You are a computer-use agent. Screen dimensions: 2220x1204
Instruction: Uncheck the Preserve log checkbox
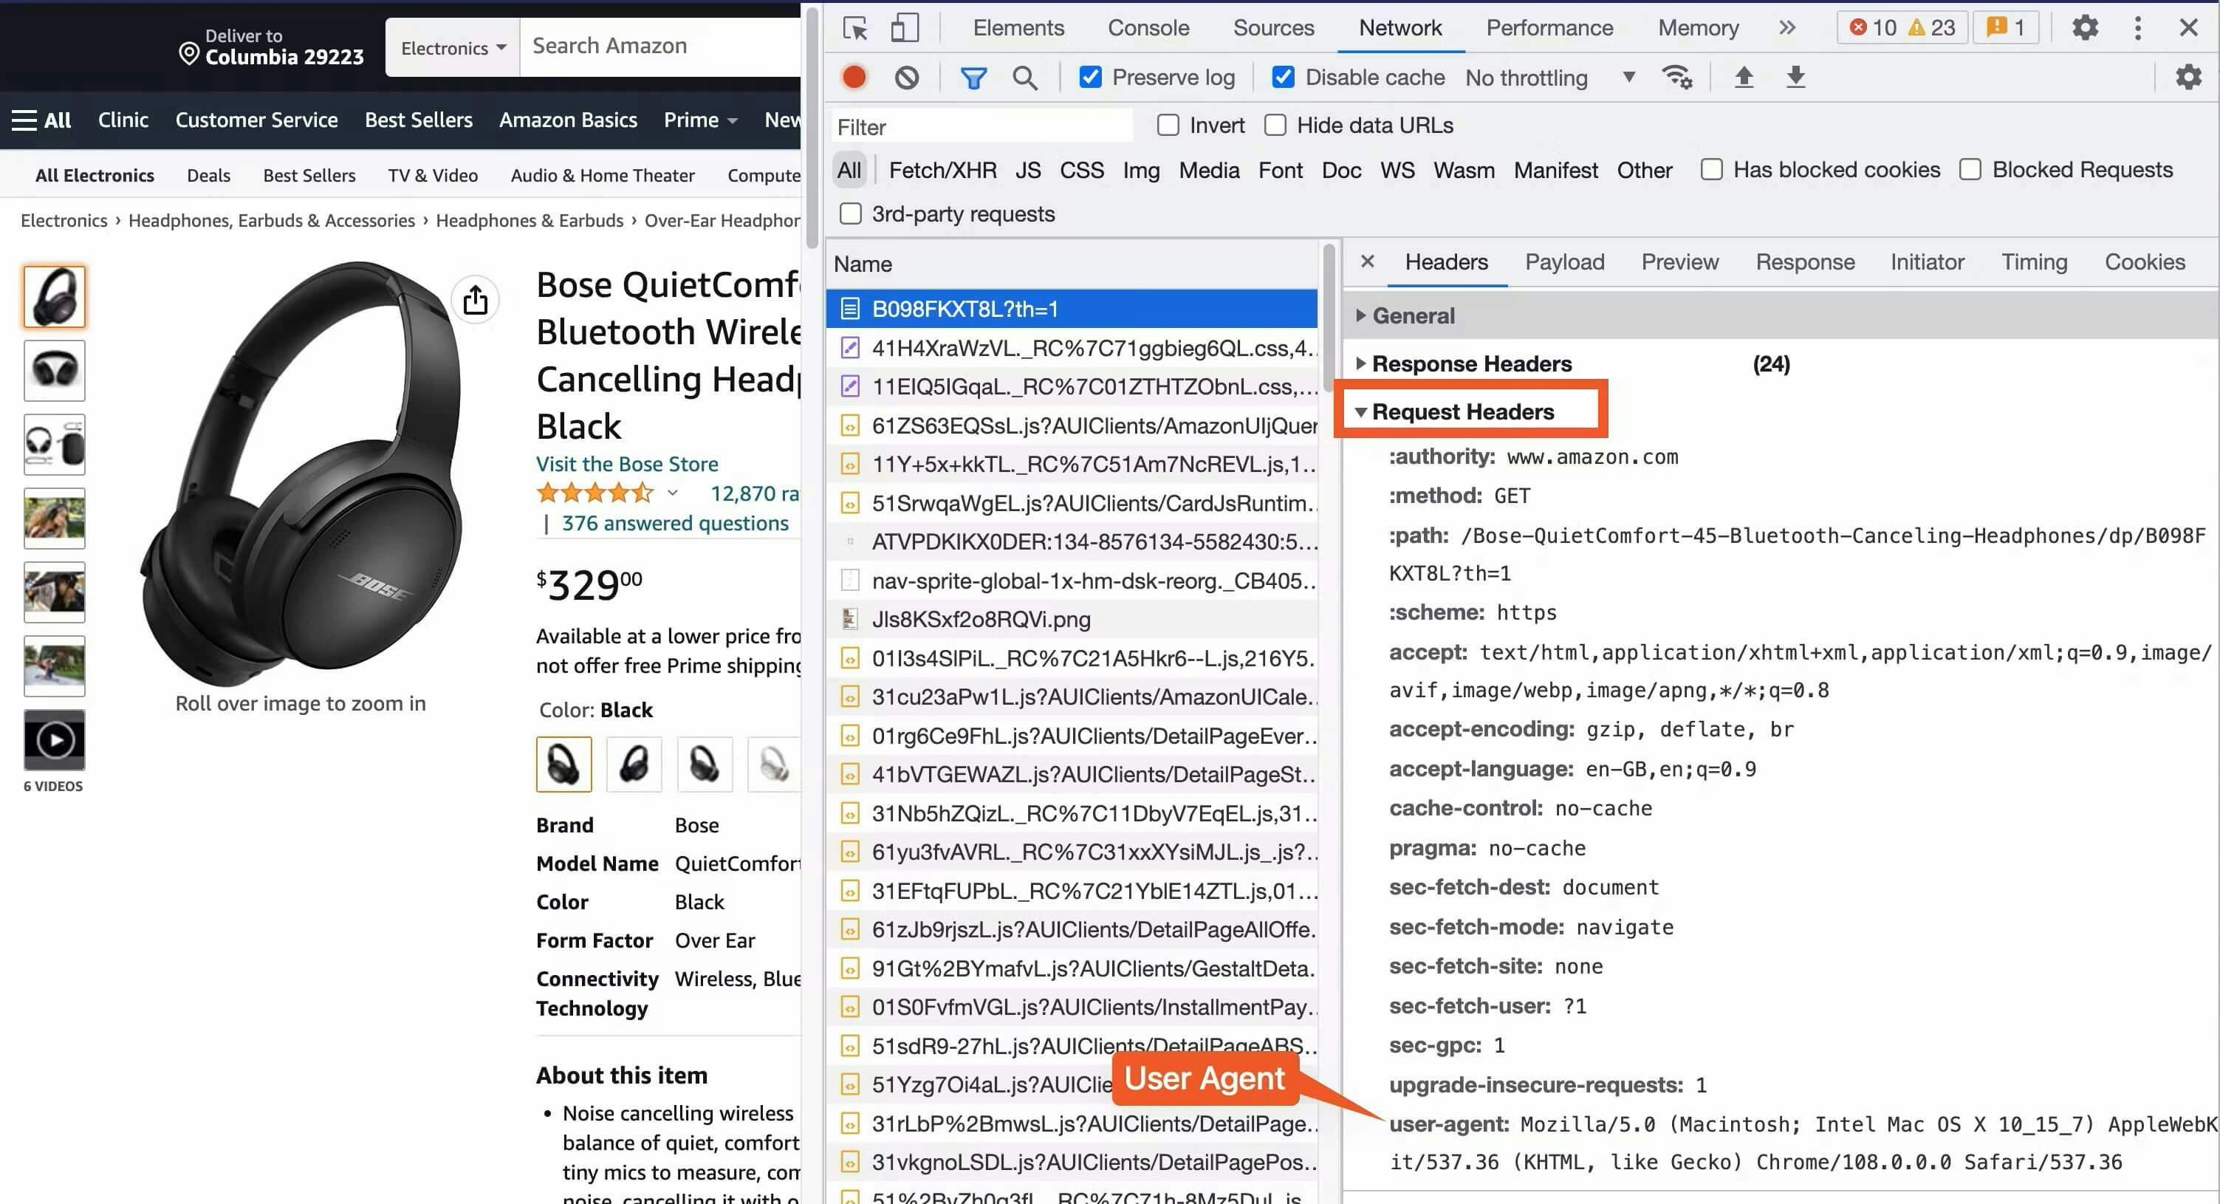click(1090, 78)
